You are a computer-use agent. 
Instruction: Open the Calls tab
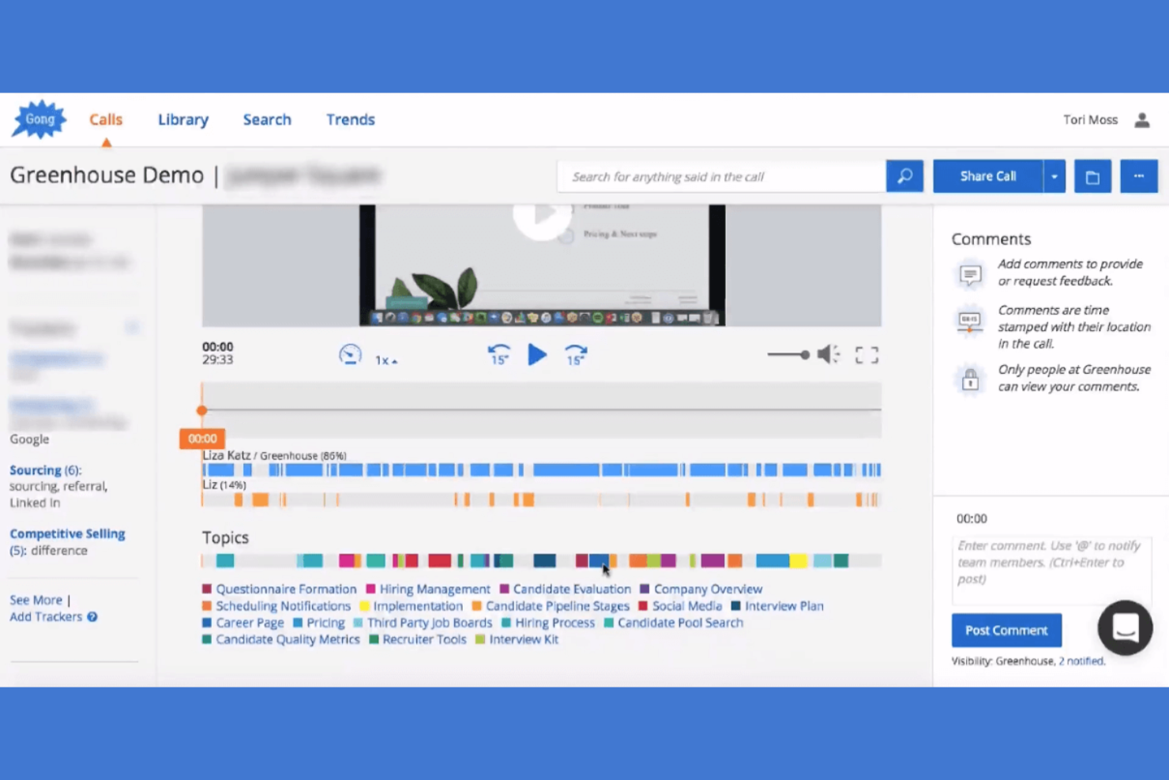click(x=106, y=119)
